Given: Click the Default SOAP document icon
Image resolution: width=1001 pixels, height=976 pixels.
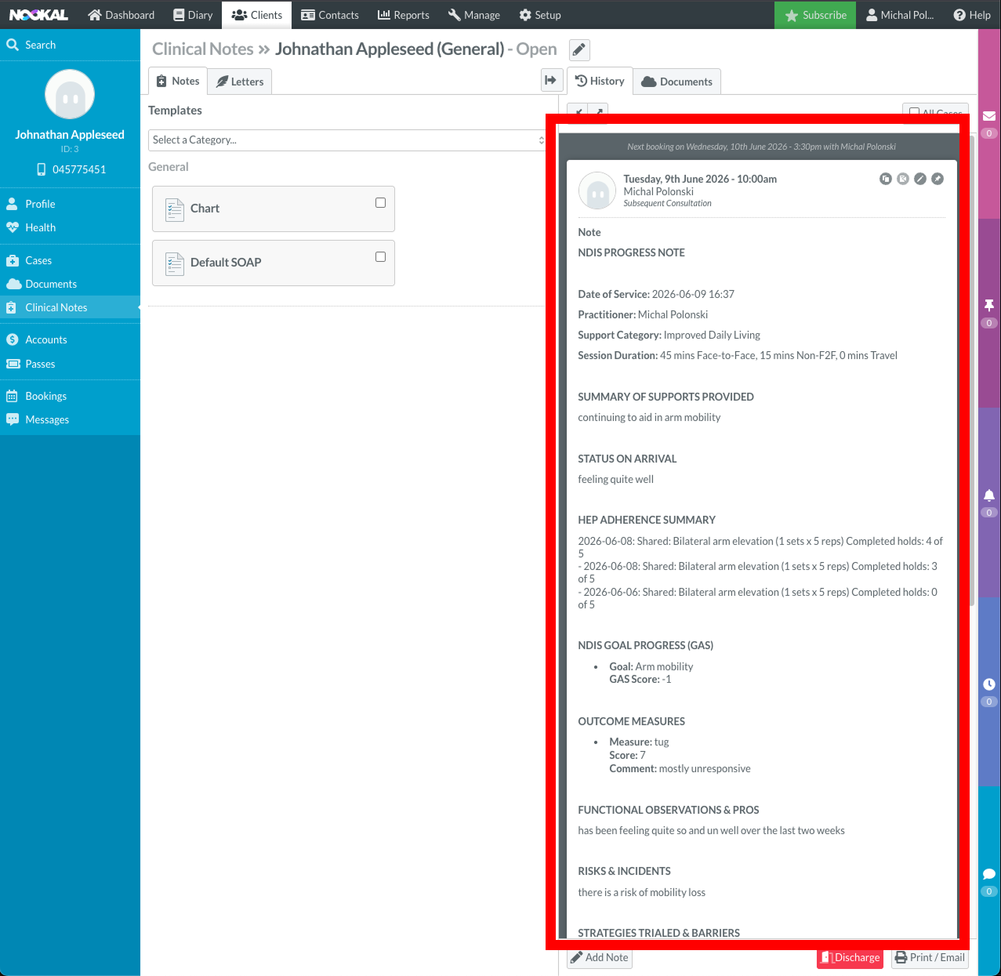Looking at the screenshot, I should pos(175,263).
